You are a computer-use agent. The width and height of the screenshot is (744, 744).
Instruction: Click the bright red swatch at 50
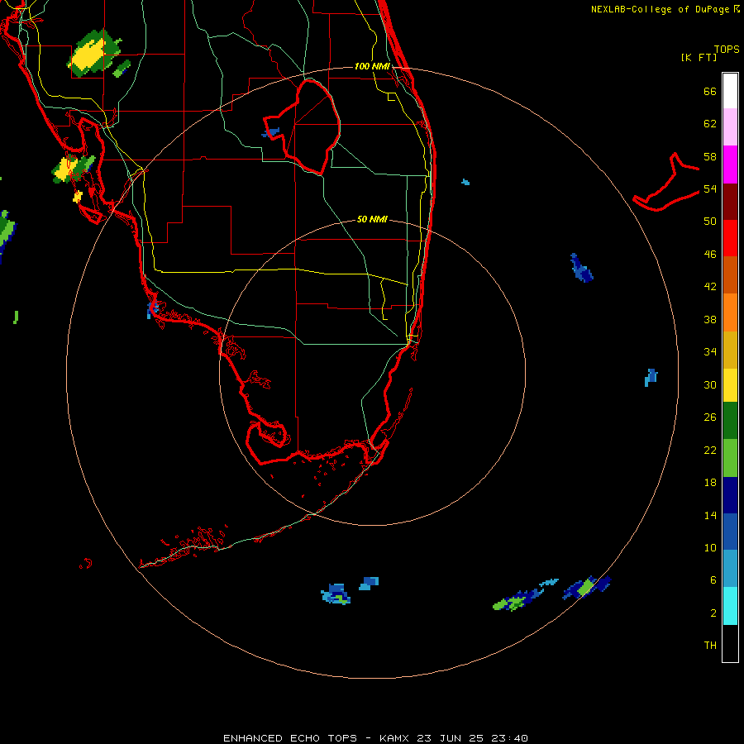(730, 238)
